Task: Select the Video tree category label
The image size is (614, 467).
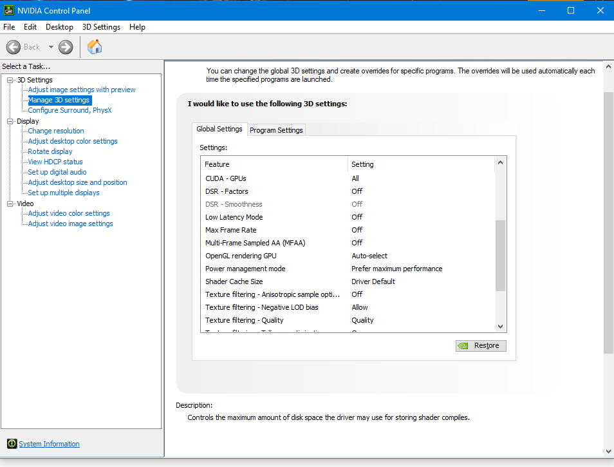Action: tap(26, 204)
